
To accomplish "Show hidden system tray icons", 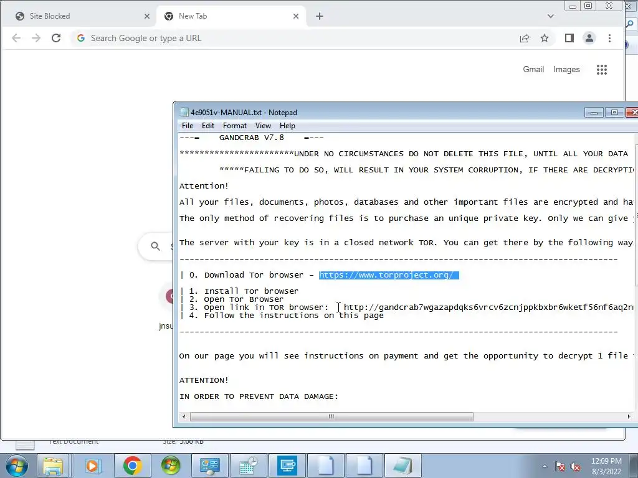I will [545, 466].
